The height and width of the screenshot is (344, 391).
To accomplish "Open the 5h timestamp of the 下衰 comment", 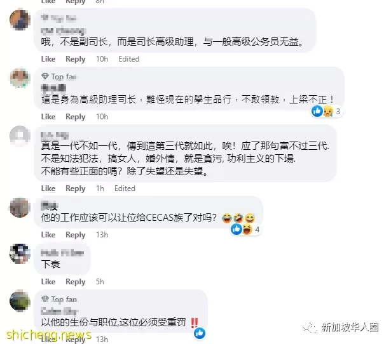I will pyautogui.click(x=100, y=282).
